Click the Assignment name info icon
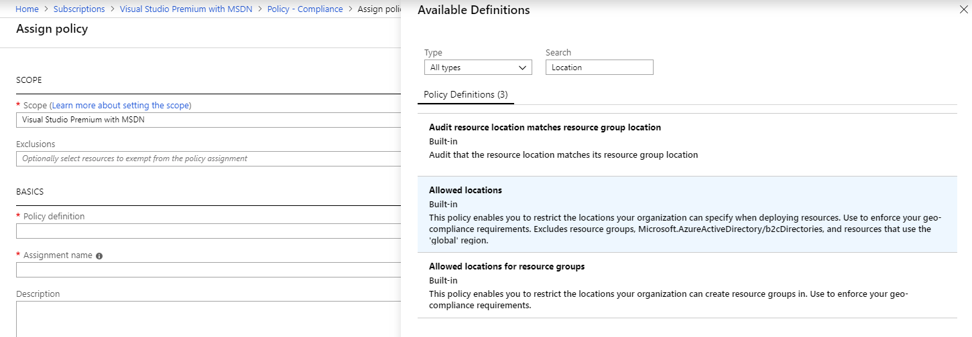This screenshot has height=337, width=972. [99, 256]
